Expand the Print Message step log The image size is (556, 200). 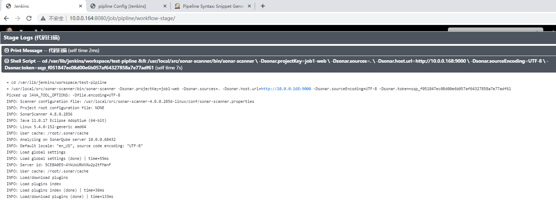pyautogui.click(x=7, y=51)
